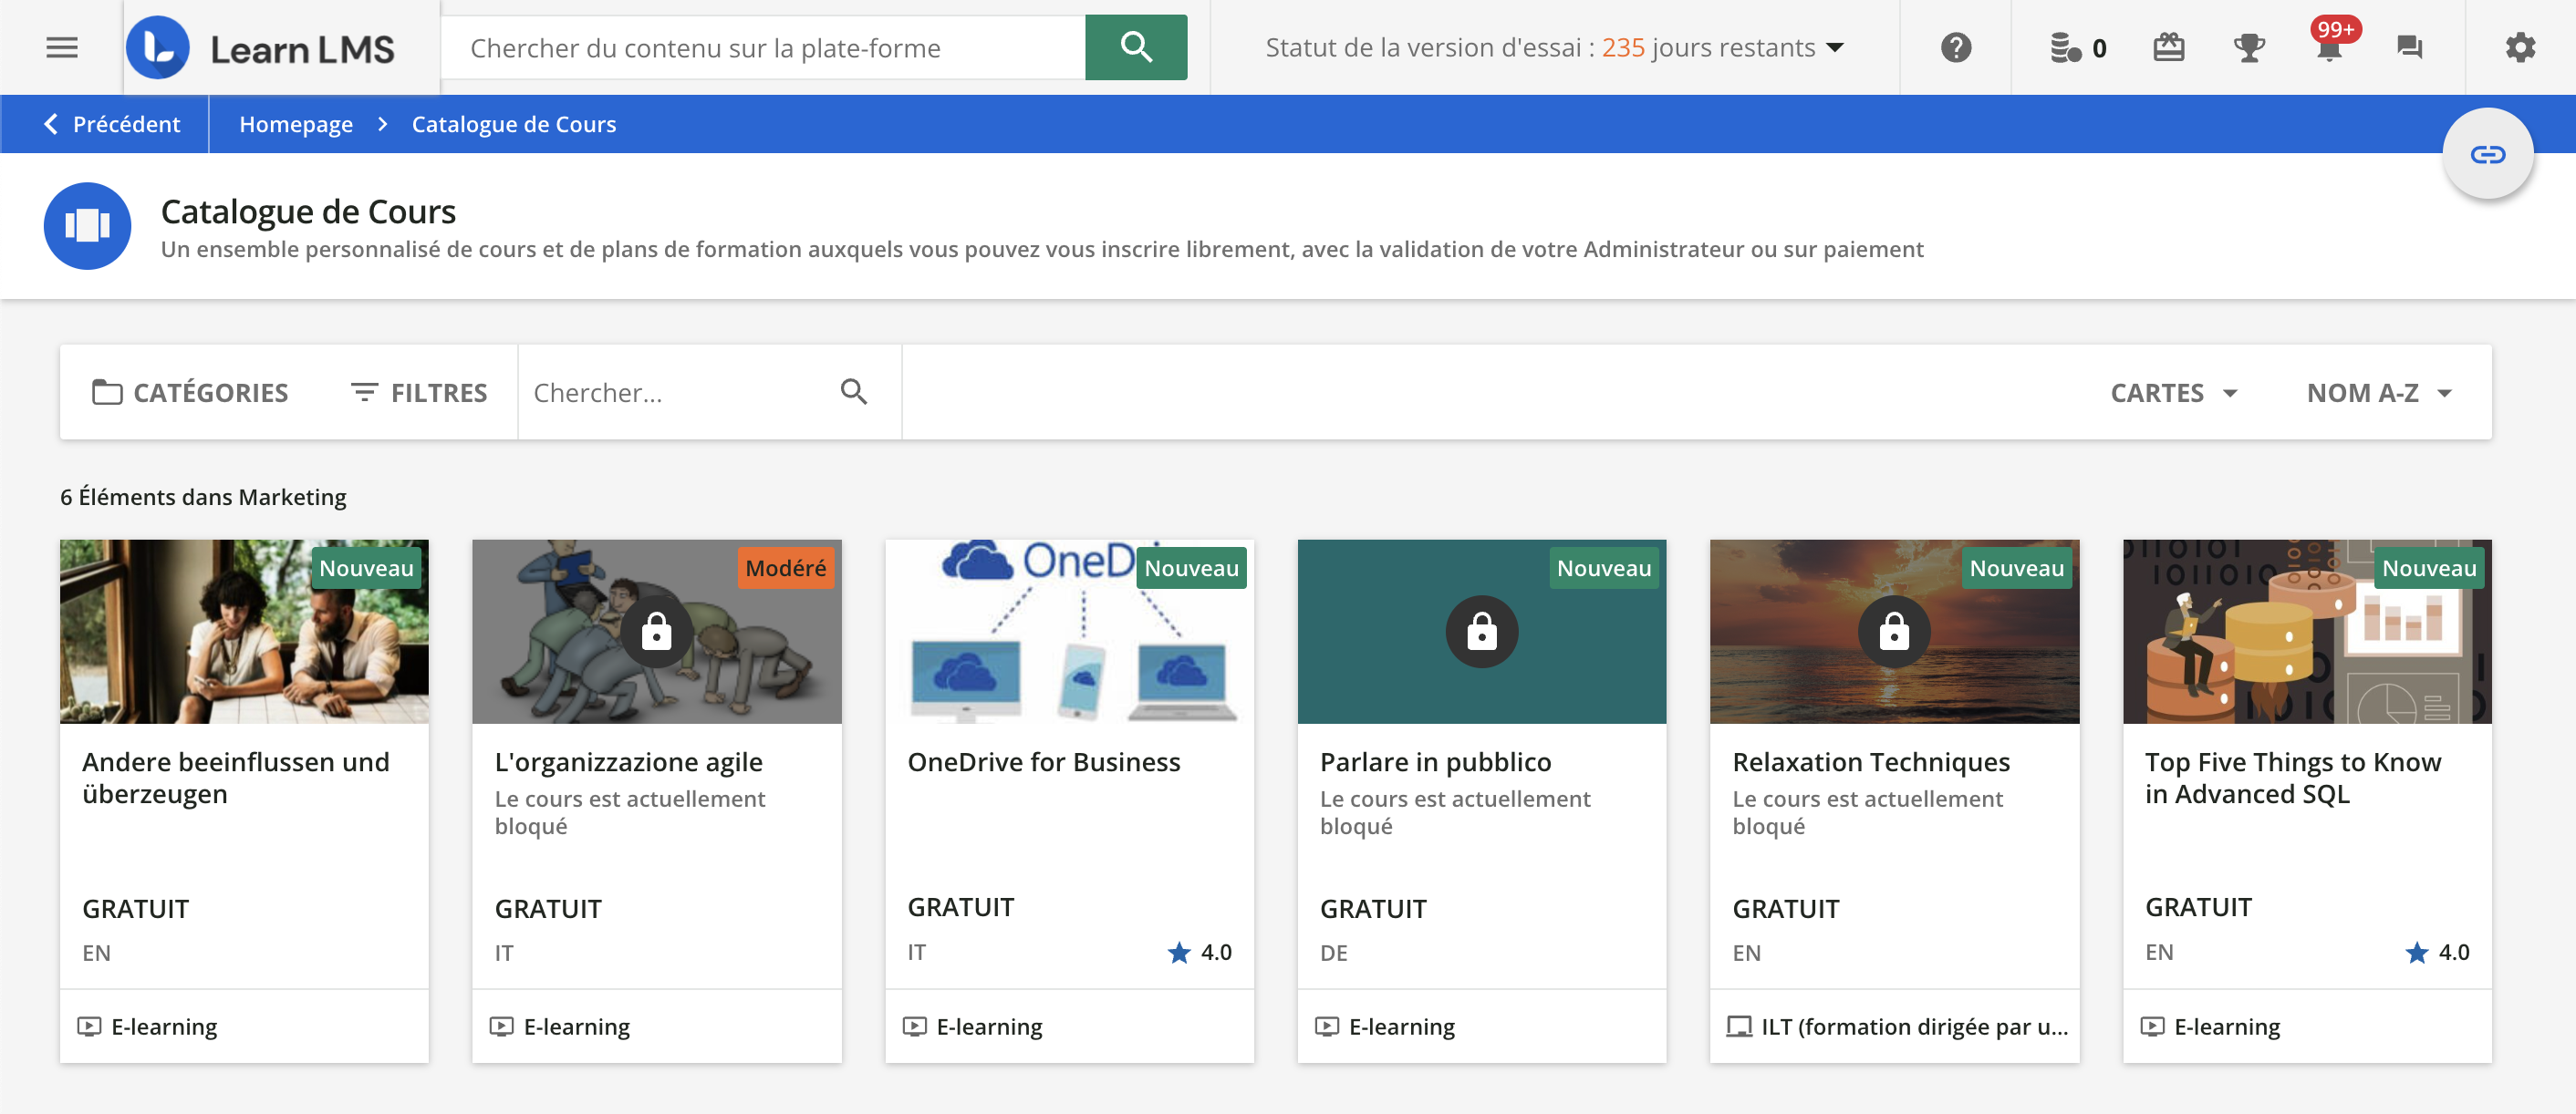Screen dimensions: 2576x1114
Task: Open the help question mark icon
Action: pos(1955,47)
